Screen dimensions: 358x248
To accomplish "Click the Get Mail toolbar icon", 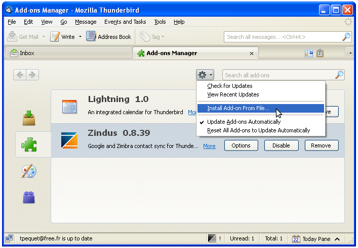I will (x=12, y=36).
